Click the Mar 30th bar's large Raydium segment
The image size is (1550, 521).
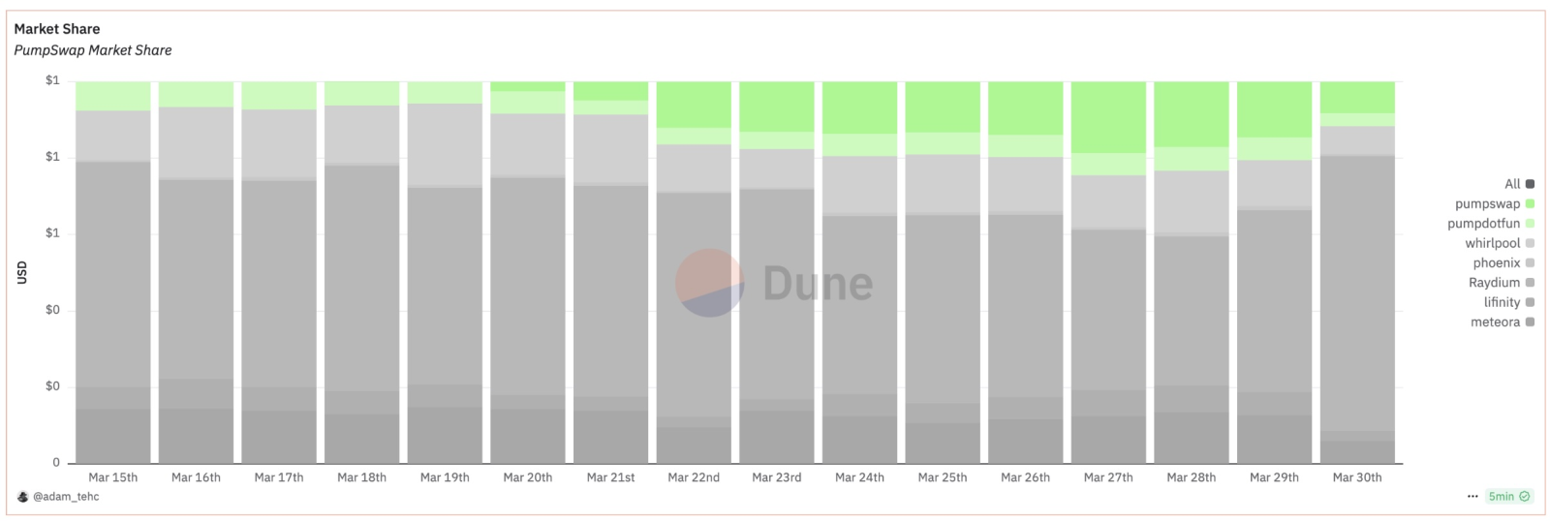pos(1357,293)
